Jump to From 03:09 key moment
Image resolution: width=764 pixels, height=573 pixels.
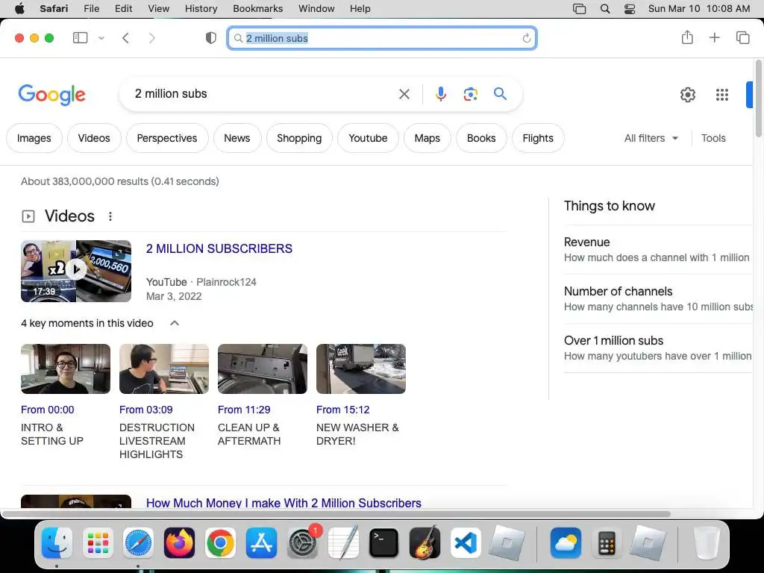point(145,410)
